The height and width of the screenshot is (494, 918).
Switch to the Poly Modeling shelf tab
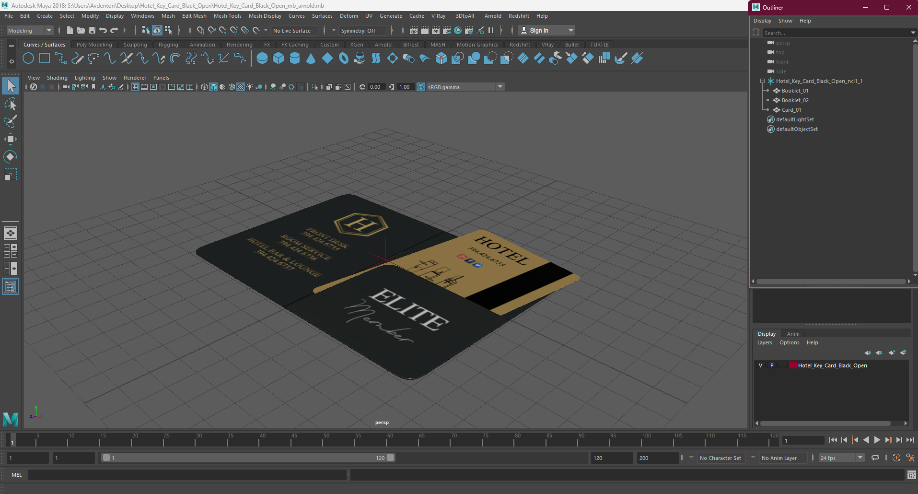pyautogui.click(x=94, y=45)
